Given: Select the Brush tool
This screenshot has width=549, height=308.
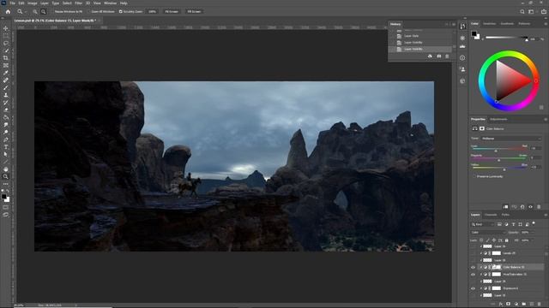Looking at the screenshot, I should tap(6, 87).
